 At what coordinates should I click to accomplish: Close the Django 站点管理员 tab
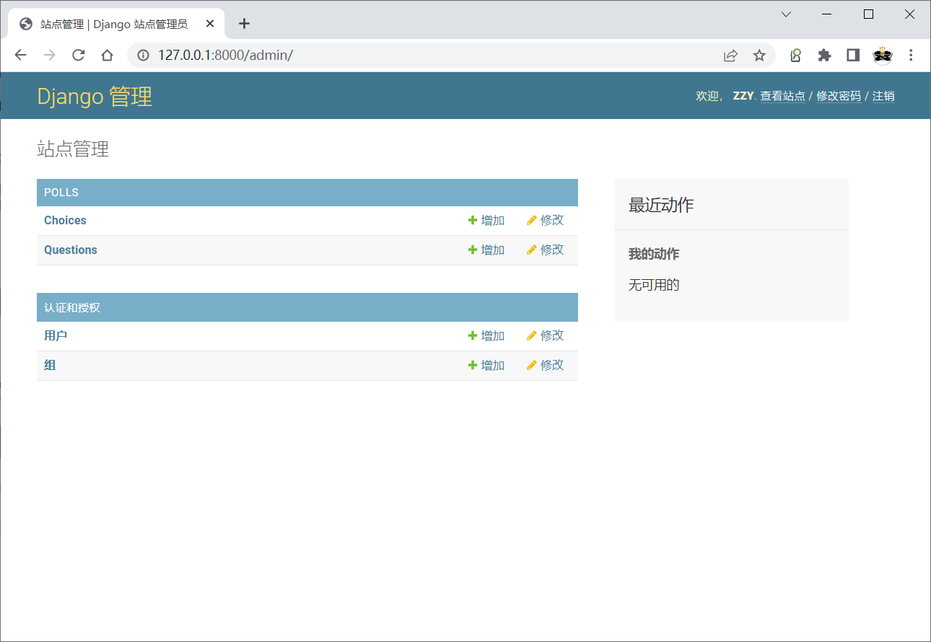210,24
